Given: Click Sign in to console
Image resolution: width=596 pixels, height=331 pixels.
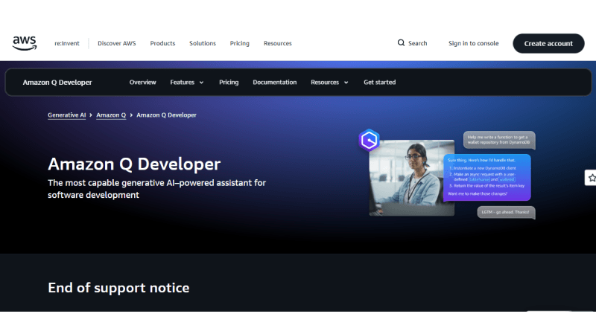Looking at the screenshot, I should 473,43.
